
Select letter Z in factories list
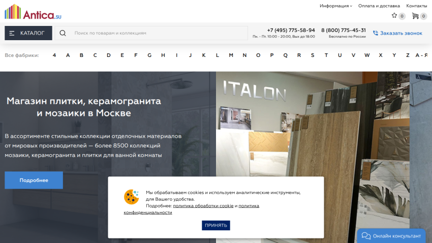tap(408, 55)
